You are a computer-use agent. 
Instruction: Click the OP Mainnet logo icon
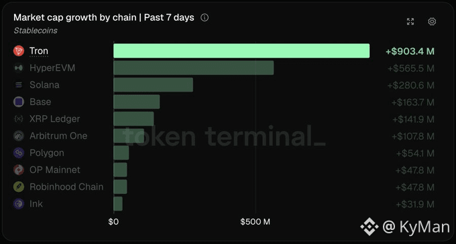tap(19, 170)
